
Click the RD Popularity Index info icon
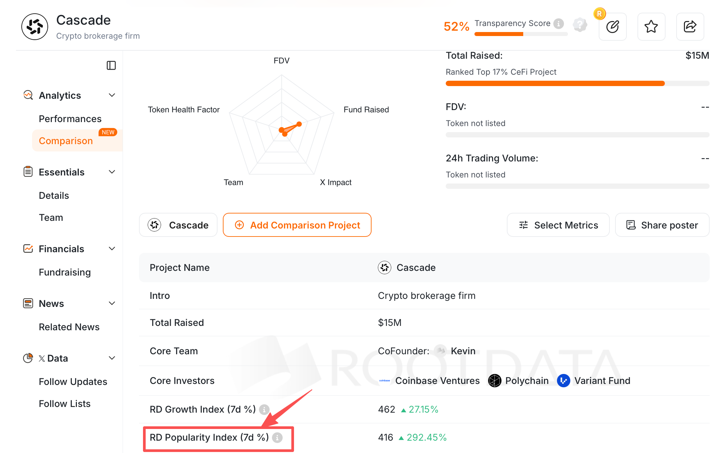277,438
